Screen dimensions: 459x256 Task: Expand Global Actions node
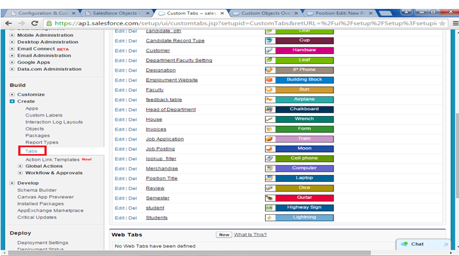click(x=20, y=166)
